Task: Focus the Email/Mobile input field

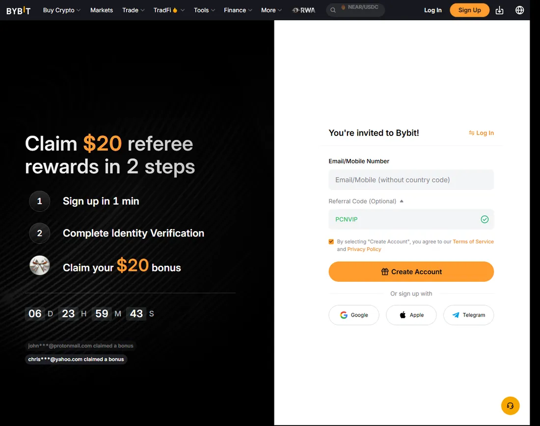Action: [411, 180]
